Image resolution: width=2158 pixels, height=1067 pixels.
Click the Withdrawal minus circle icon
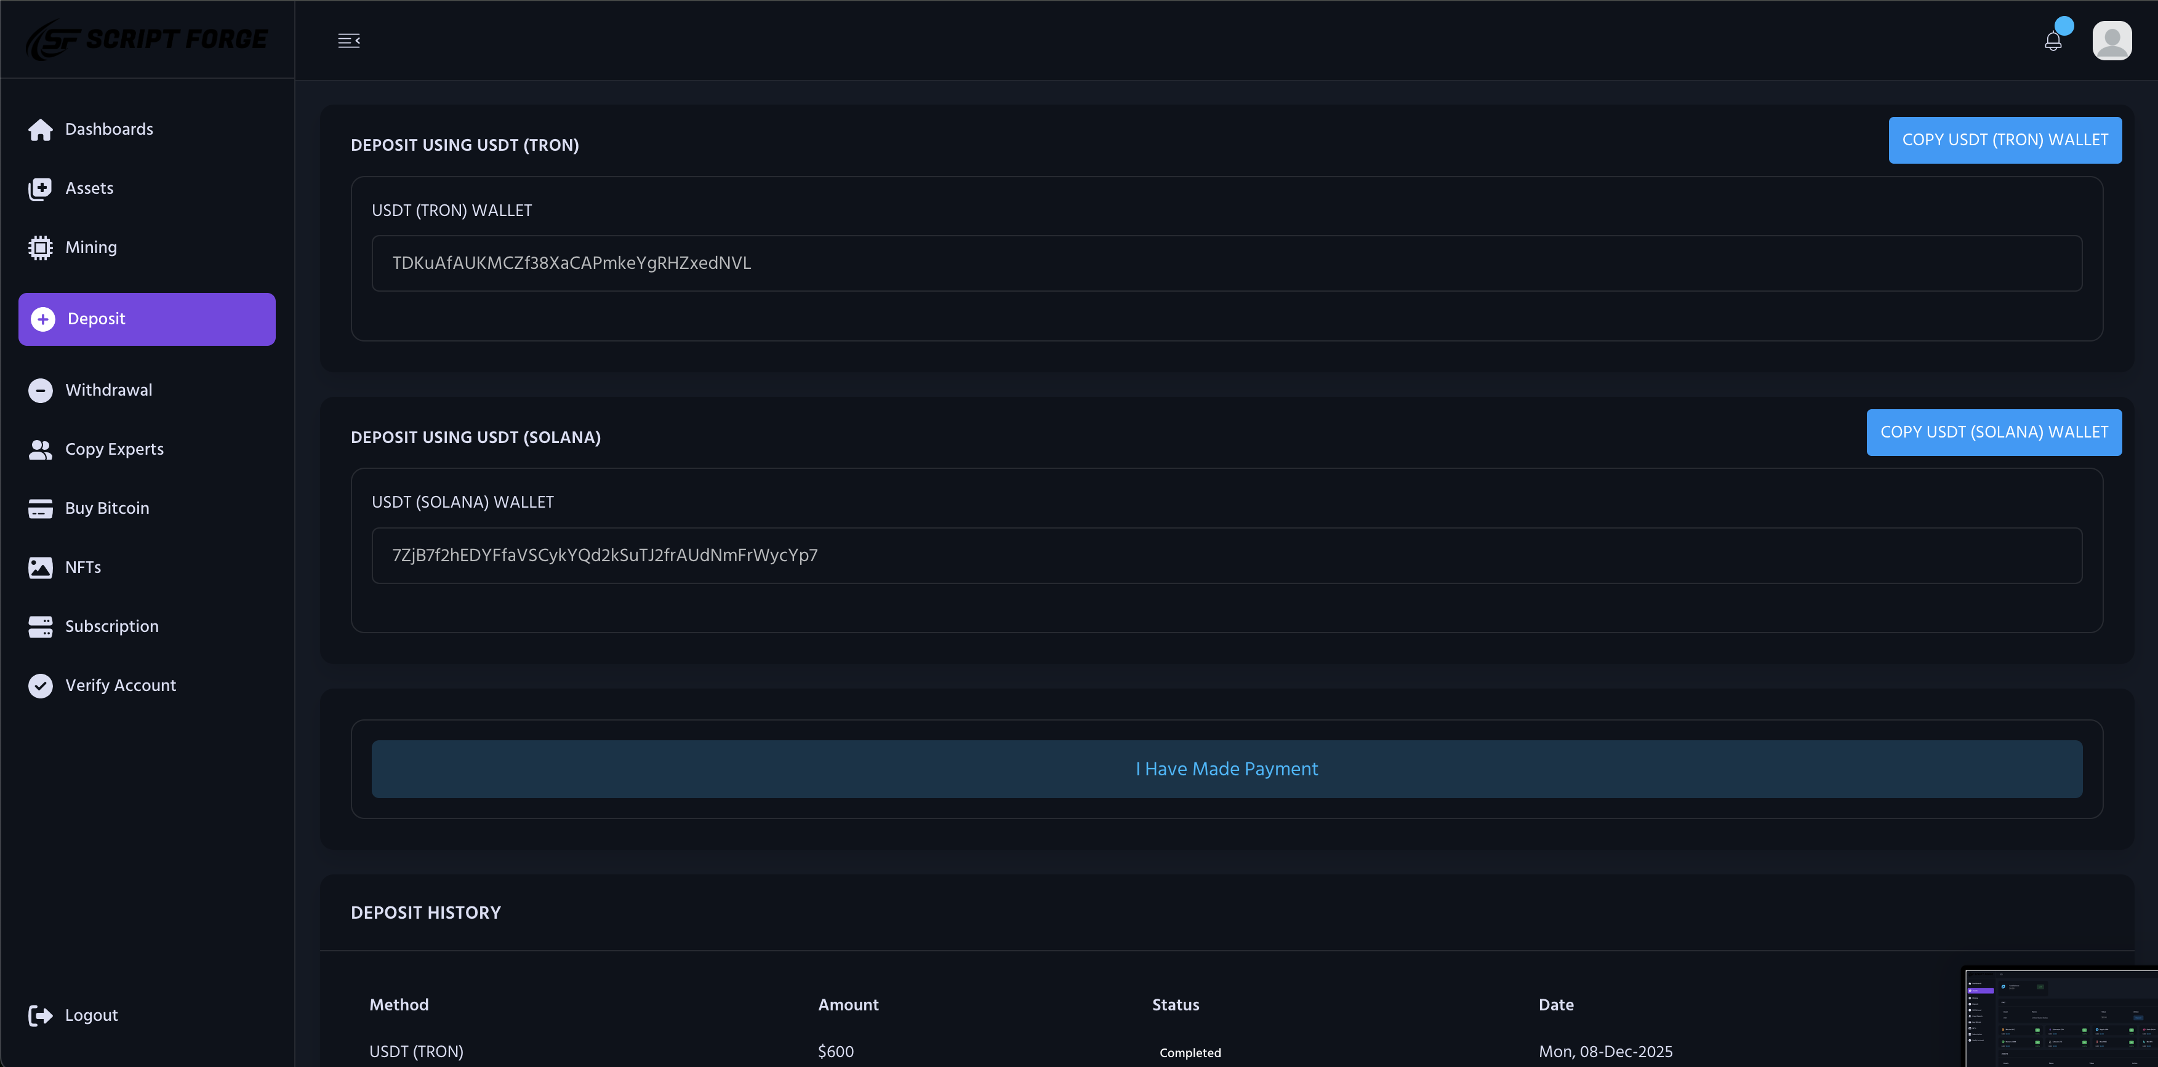point(39,390)
